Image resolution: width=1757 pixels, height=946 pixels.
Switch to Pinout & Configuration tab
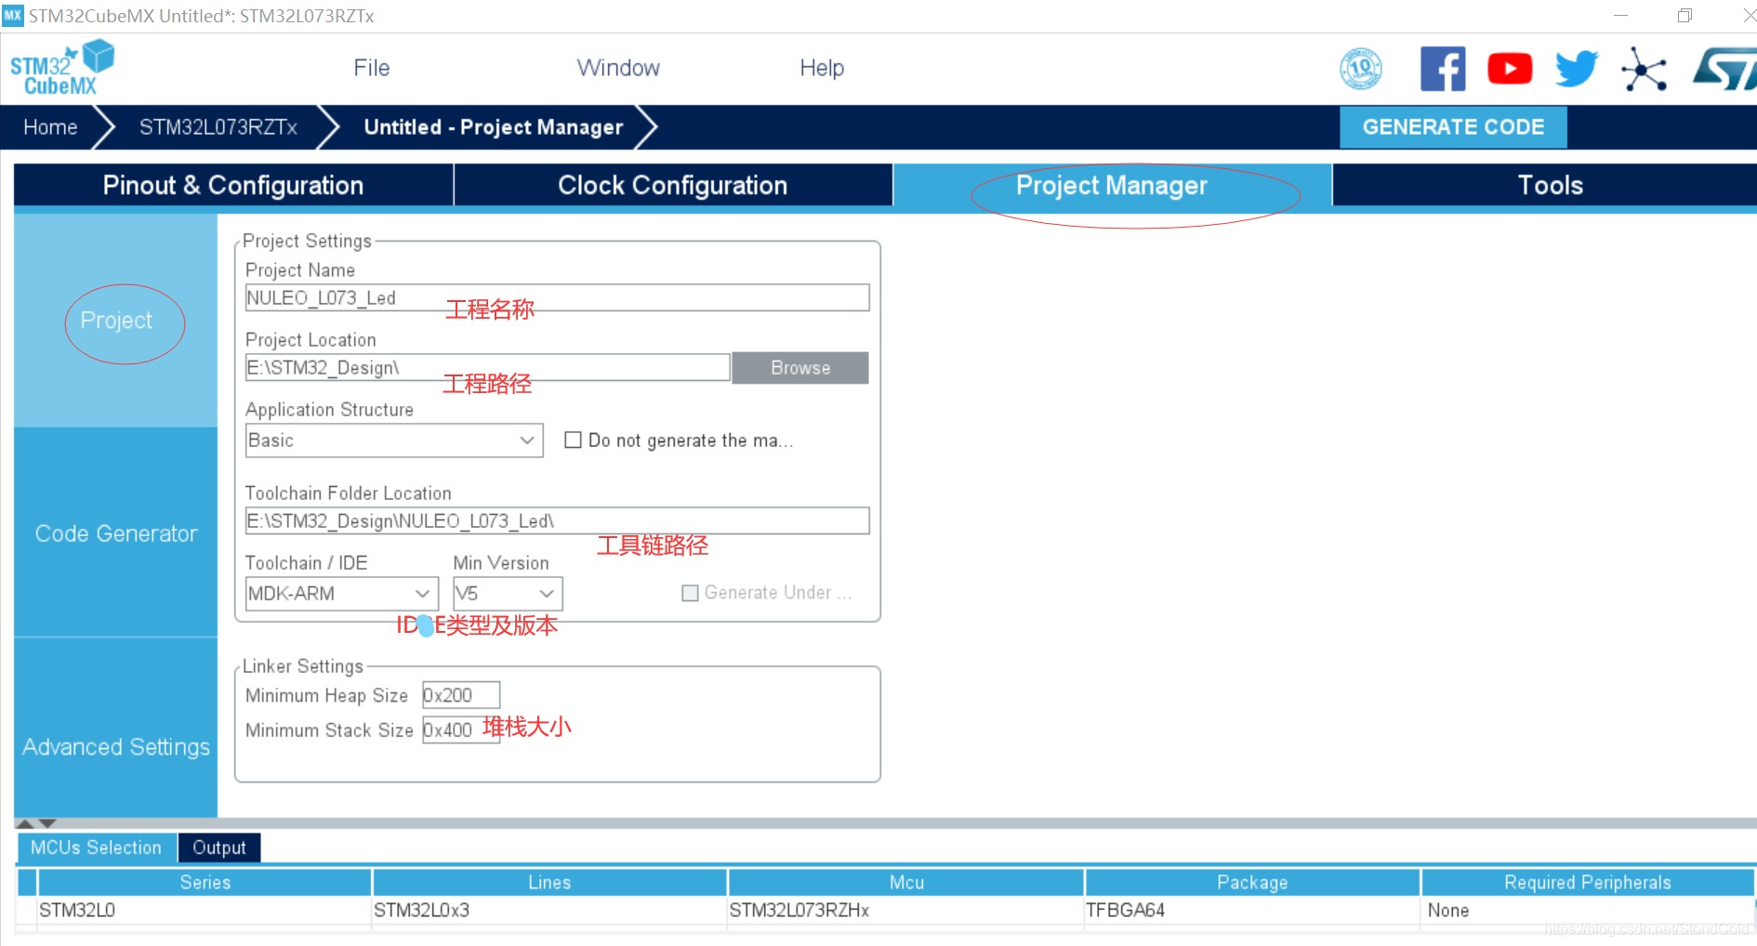click(x=233, y=185)
